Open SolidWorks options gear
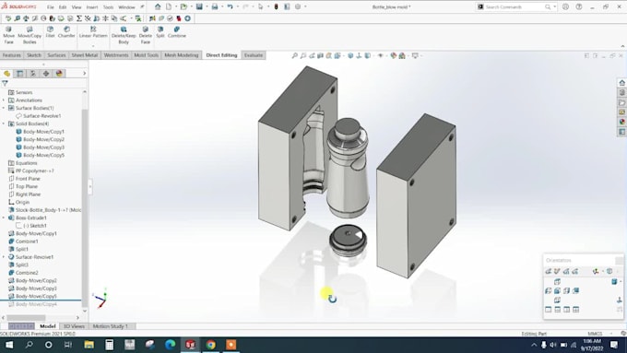Viewport: 627px width, 353px height. [298, 6]
